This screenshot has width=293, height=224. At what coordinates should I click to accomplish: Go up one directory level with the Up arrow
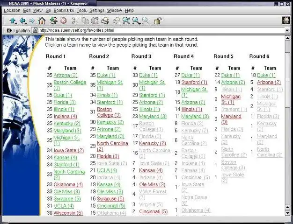[x=13, y=21]
